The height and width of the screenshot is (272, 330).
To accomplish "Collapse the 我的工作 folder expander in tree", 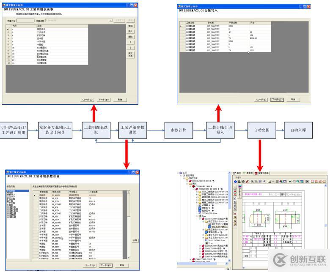I will pos(184,178).
